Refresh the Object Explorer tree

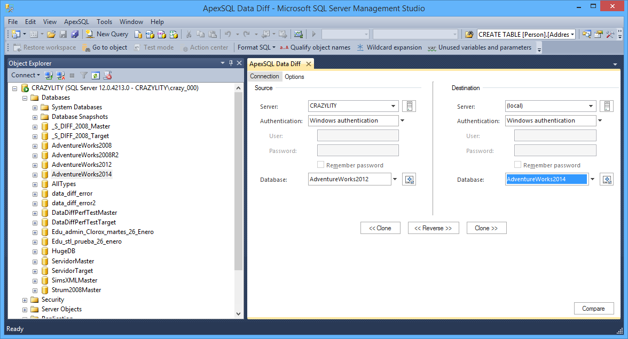(95, 75)
